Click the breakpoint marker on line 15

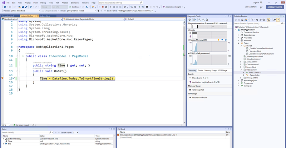pos(2,78)
